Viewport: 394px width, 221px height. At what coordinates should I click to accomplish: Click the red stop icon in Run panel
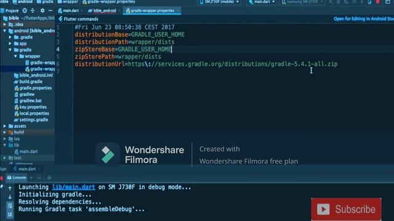click(x=1, y=178)
